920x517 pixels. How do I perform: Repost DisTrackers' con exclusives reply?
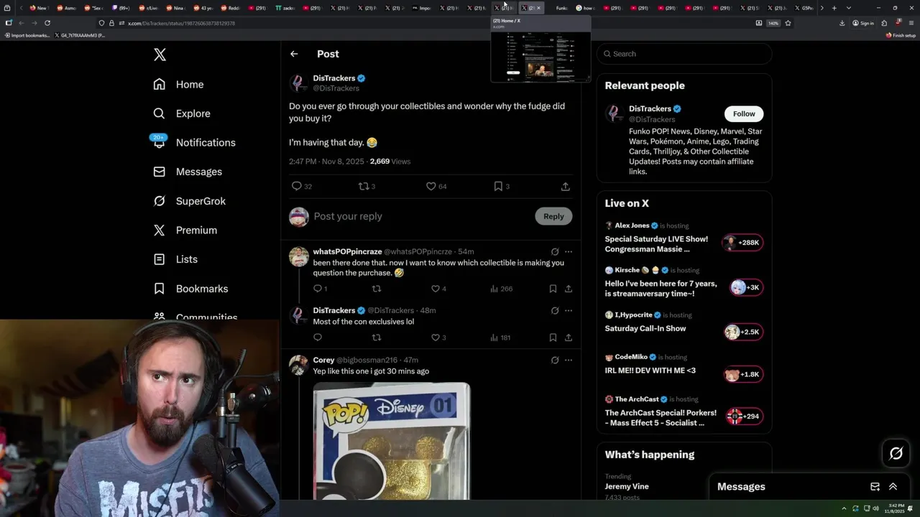(x=376, y=337)
